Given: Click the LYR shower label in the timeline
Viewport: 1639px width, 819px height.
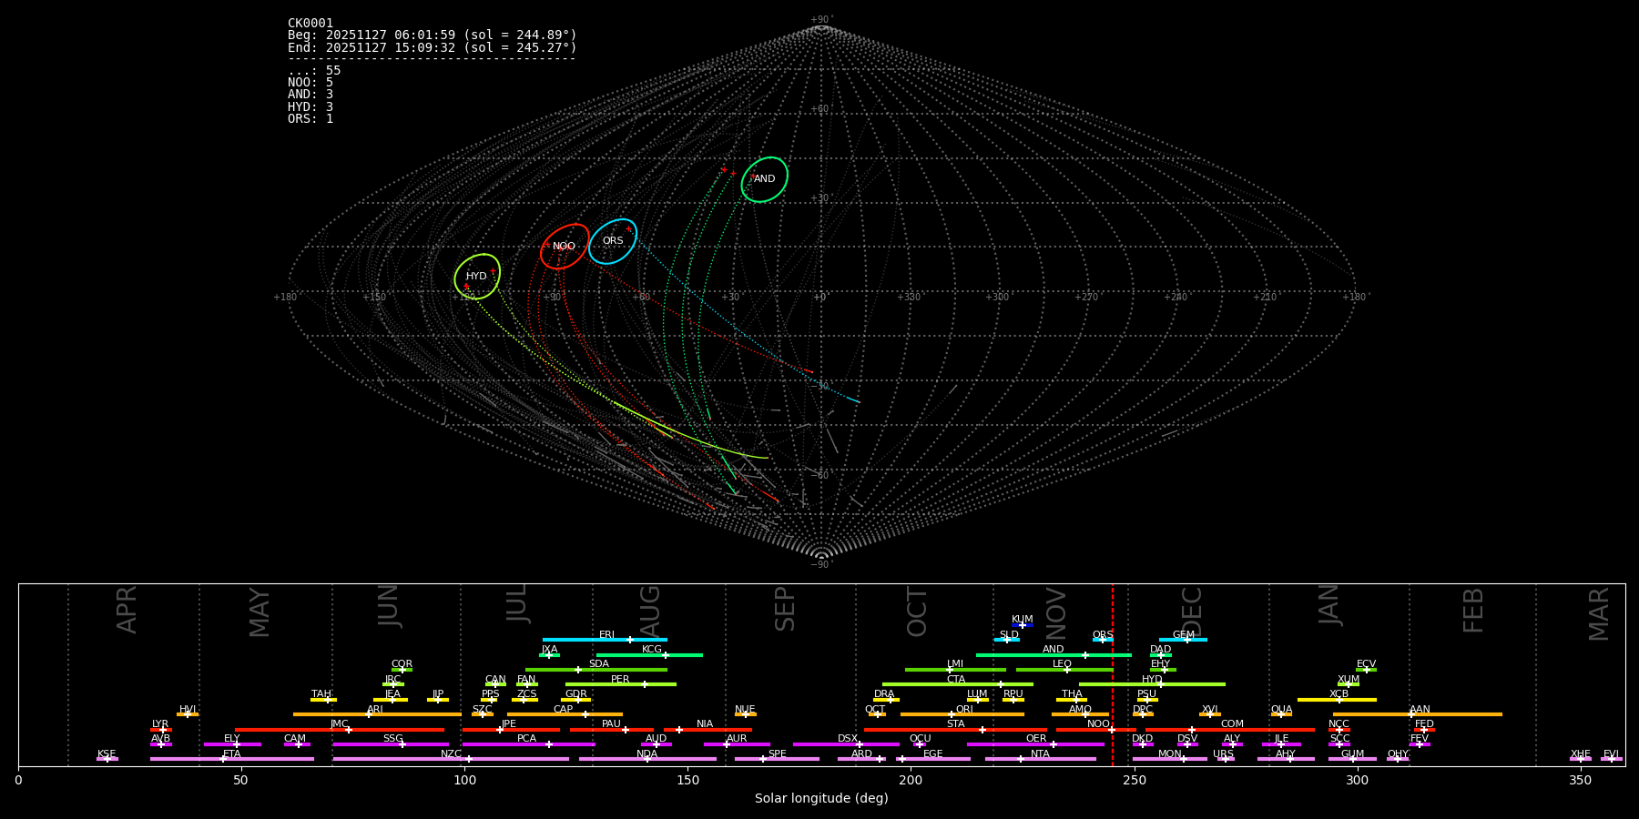Looking at the screenshot, I should 160,724.
